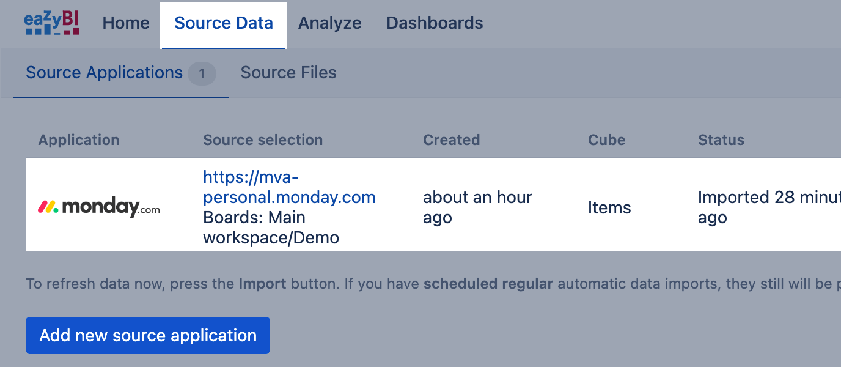The height and width of the screenshot is (367, 841).
Task: Open the Dashboards section
Action: coord(435,23)
